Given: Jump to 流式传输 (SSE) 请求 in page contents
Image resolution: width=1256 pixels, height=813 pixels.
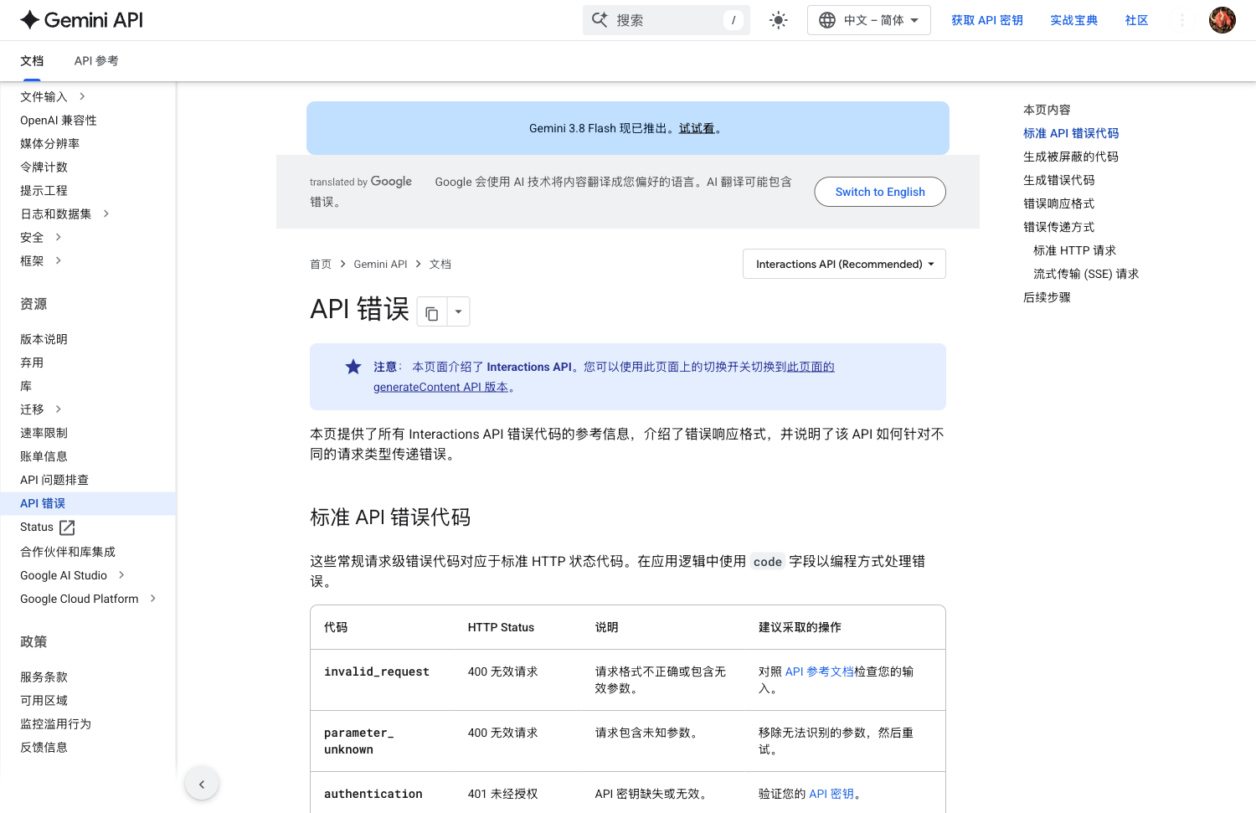Looking at the screenshot, I should (1086, 274).
